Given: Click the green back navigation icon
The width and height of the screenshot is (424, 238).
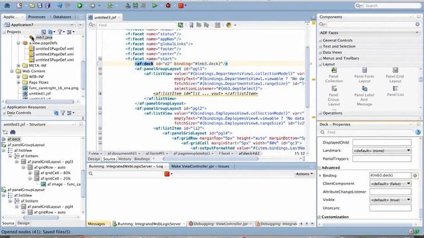Looking at the screenshot, I should tap(79, 5).
